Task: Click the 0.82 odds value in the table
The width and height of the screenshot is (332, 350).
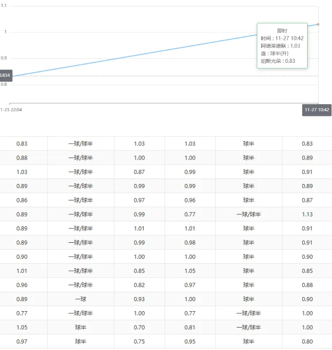Action: (x=140, y=285)
